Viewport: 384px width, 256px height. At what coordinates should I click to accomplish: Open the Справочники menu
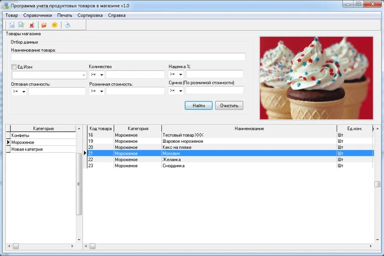click(x=38, y=15)
